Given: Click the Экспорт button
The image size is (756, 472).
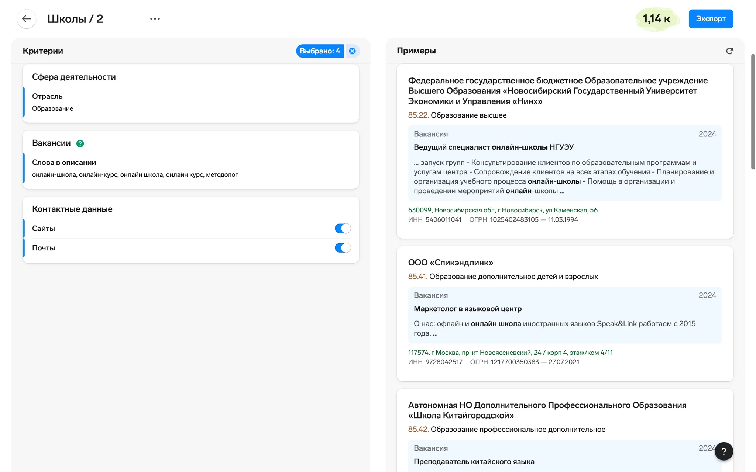Looking at the screenshot, I should [x=711, y=19].
